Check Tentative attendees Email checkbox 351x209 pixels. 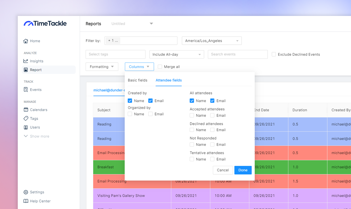pos(212,159)
